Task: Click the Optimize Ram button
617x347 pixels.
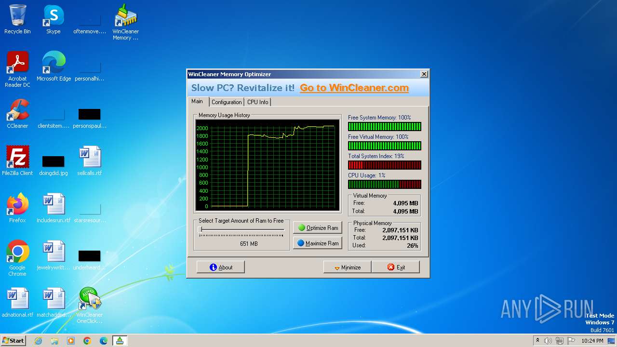Action: pyautogui.click(x=318, y=228)
